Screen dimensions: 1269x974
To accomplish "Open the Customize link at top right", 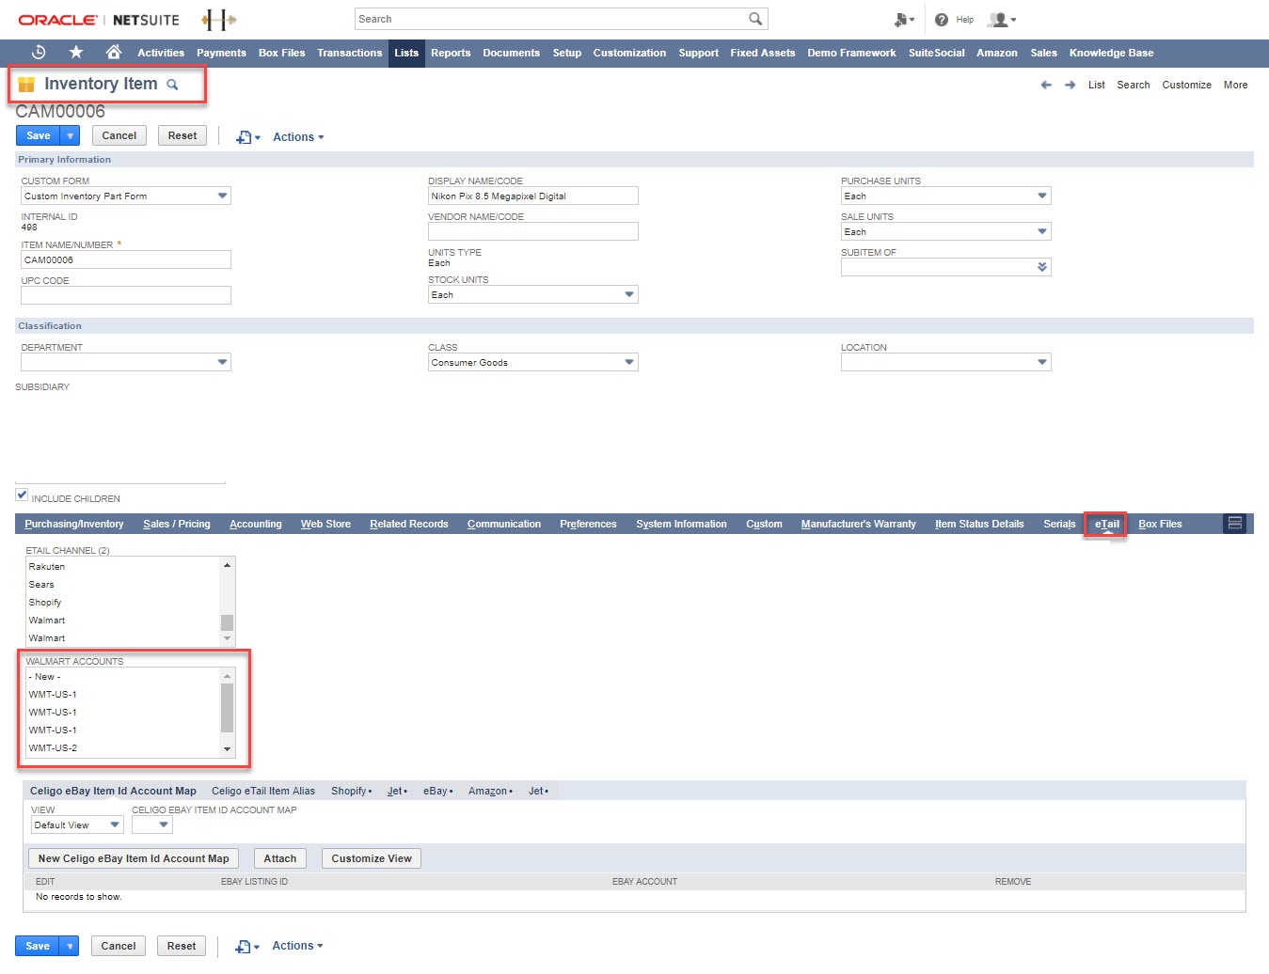I will (1186, 85).
